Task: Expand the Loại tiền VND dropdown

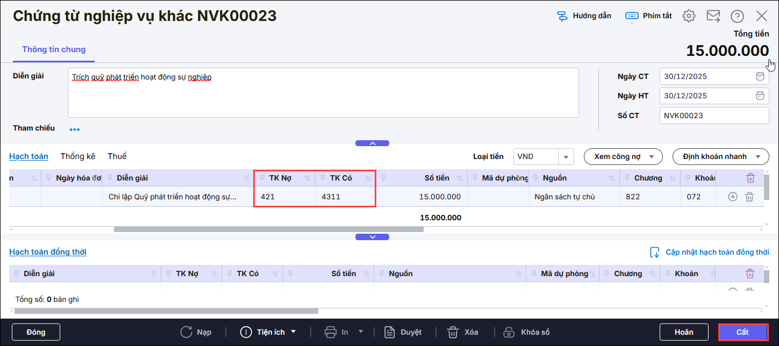Action: pos(566,157)
